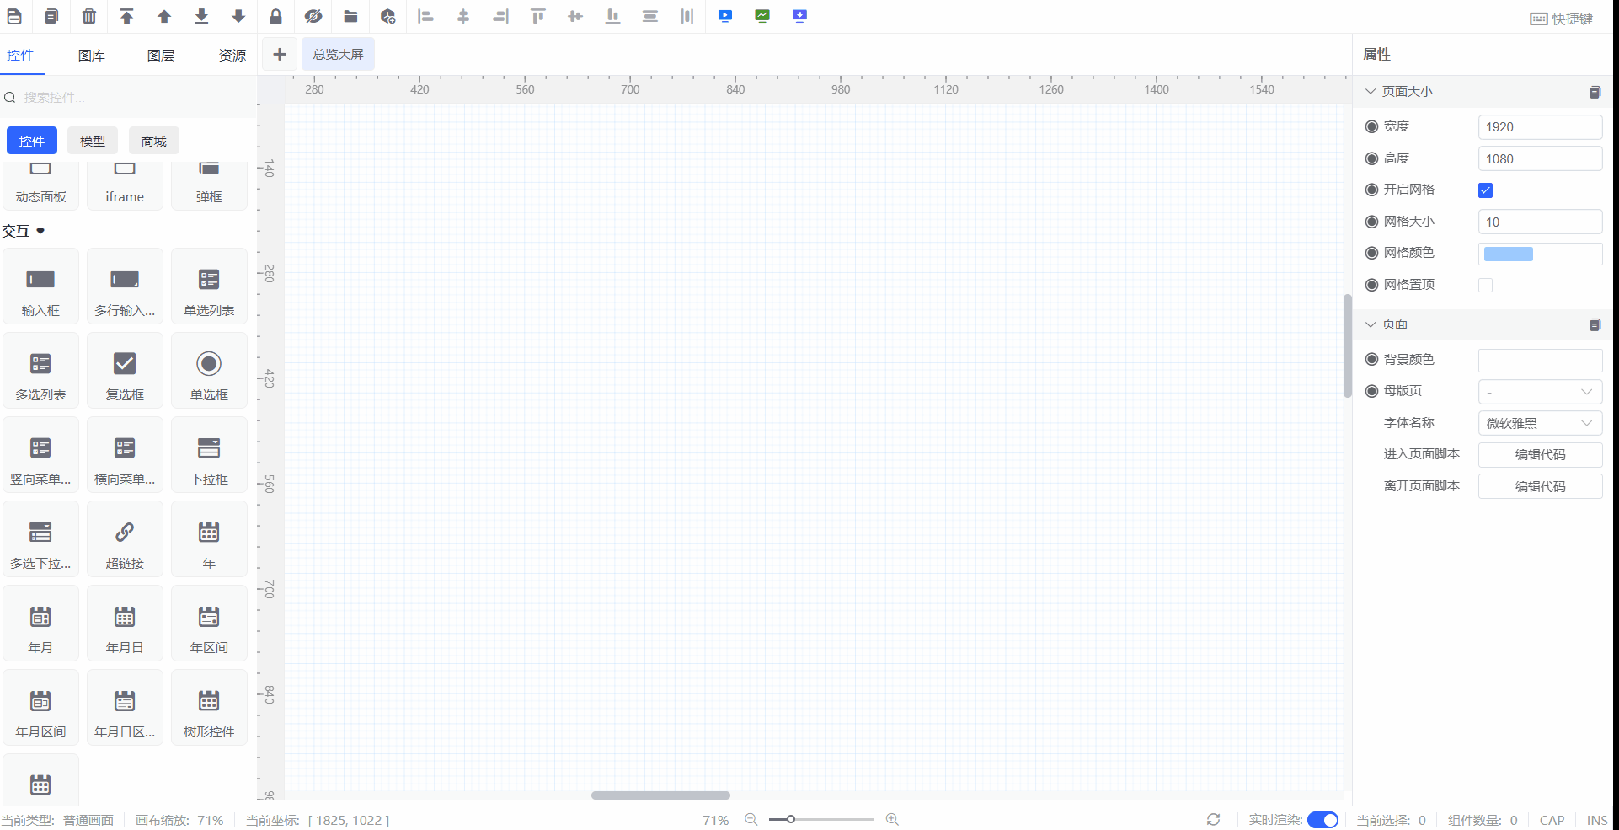Click the green chart monitor icon
Image resolution: width=1619 pixels, height=830 pixels.
(762, 16)
